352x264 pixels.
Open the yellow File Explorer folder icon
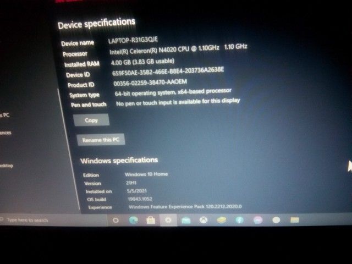coord(295,220)
